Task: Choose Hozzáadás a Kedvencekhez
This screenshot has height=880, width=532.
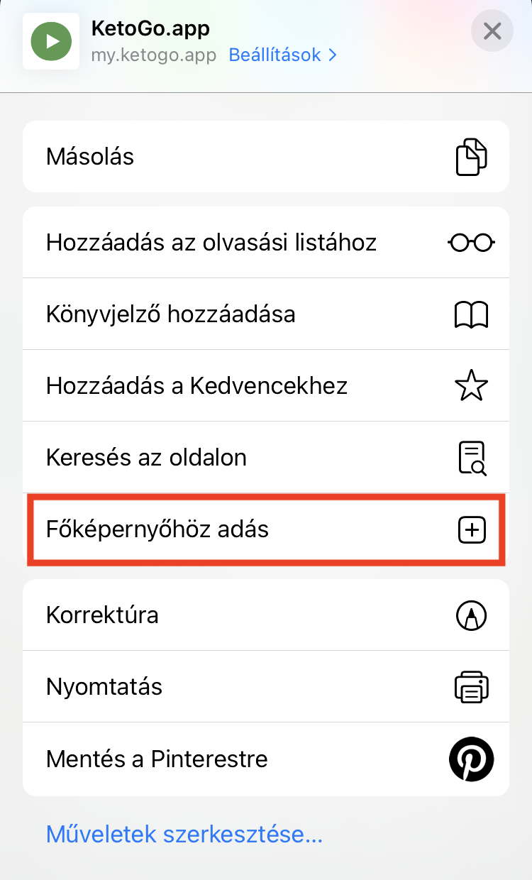Action: click(x=197, y=386)
